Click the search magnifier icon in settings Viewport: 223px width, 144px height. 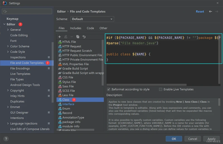click(5, 12)
